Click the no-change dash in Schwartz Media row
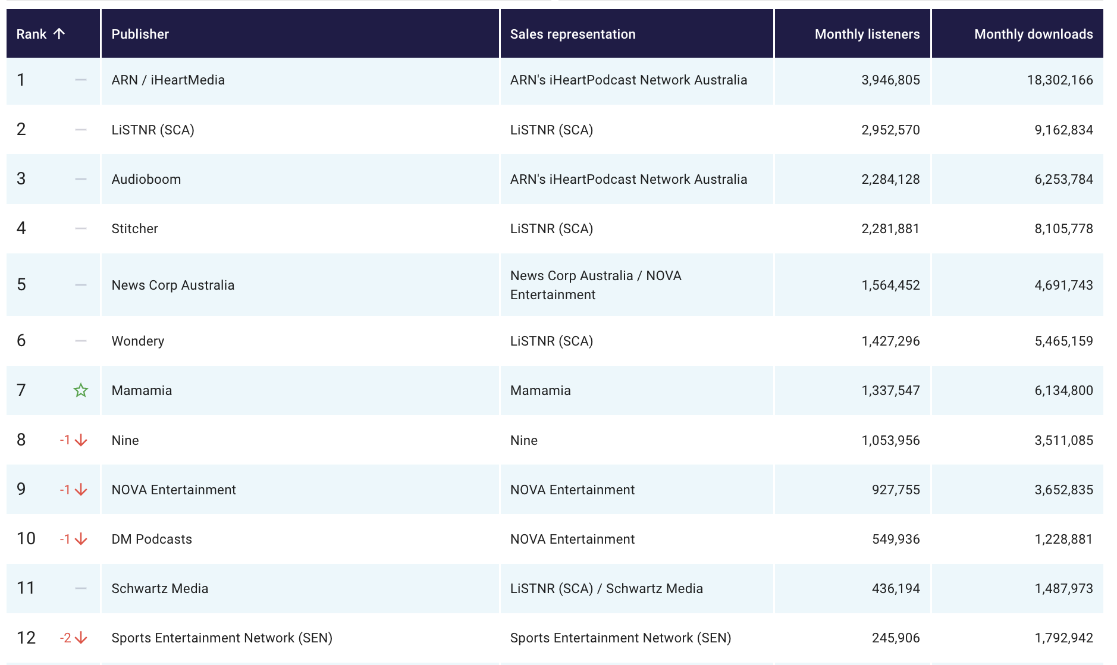Viewport: 1117px width, 665px height. pyautogui.click(x=81, y=588)
